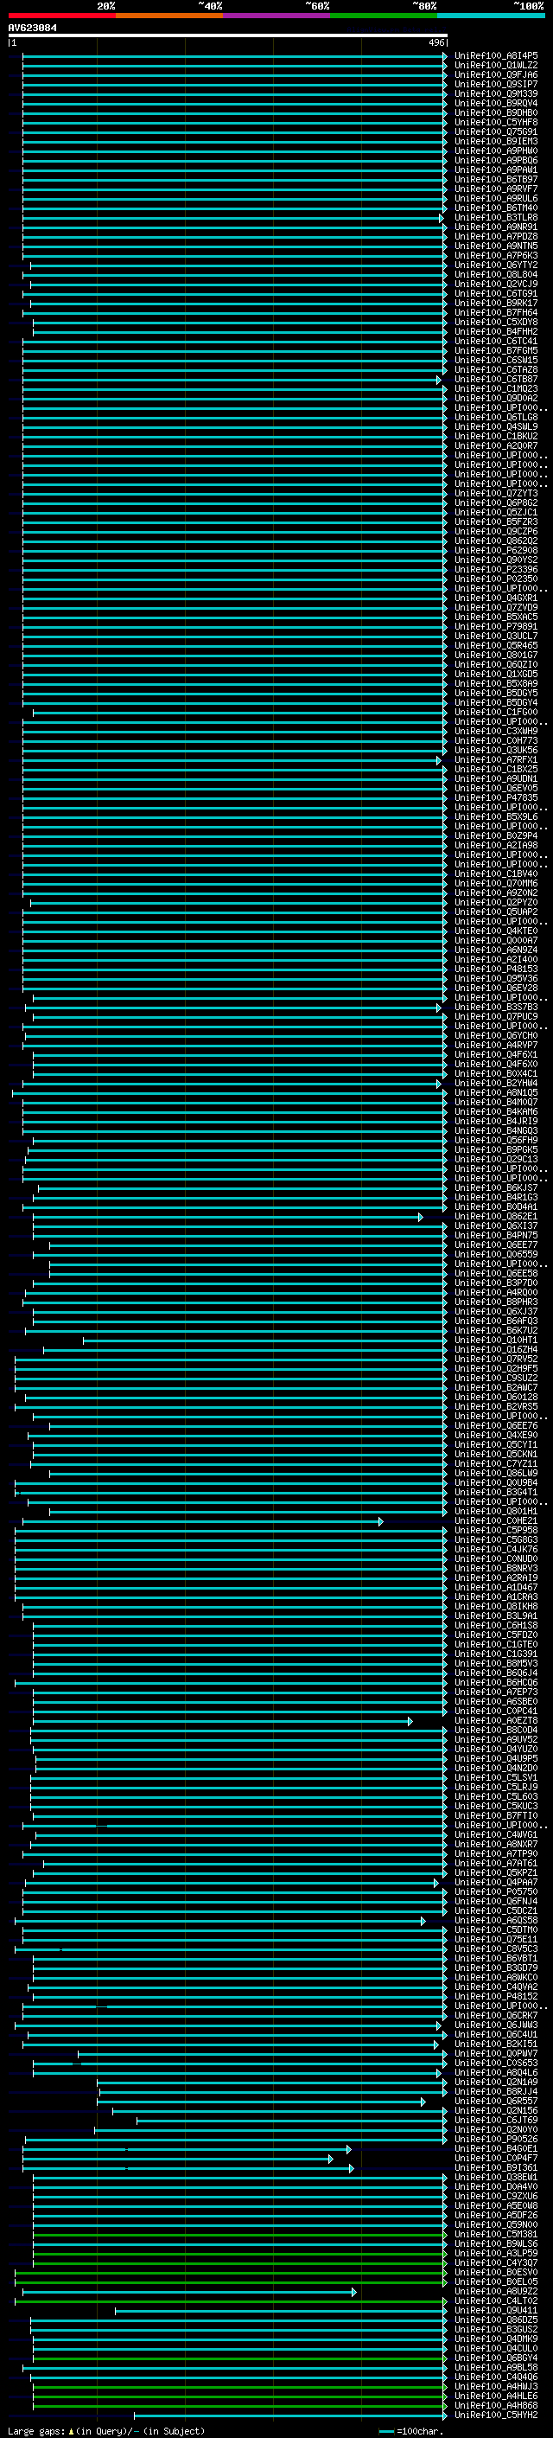Image resolution: width=553 pixels, height=2438 pixels.
Task: Open hit UniRef100_Q9FJA6
Action: pos(496,74)
